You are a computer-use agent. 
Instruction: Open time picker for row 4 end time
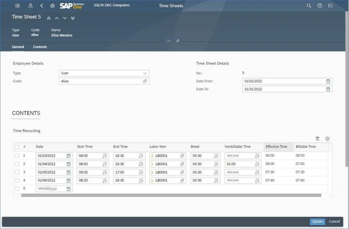pyautogui.click(x=141, y=181)
